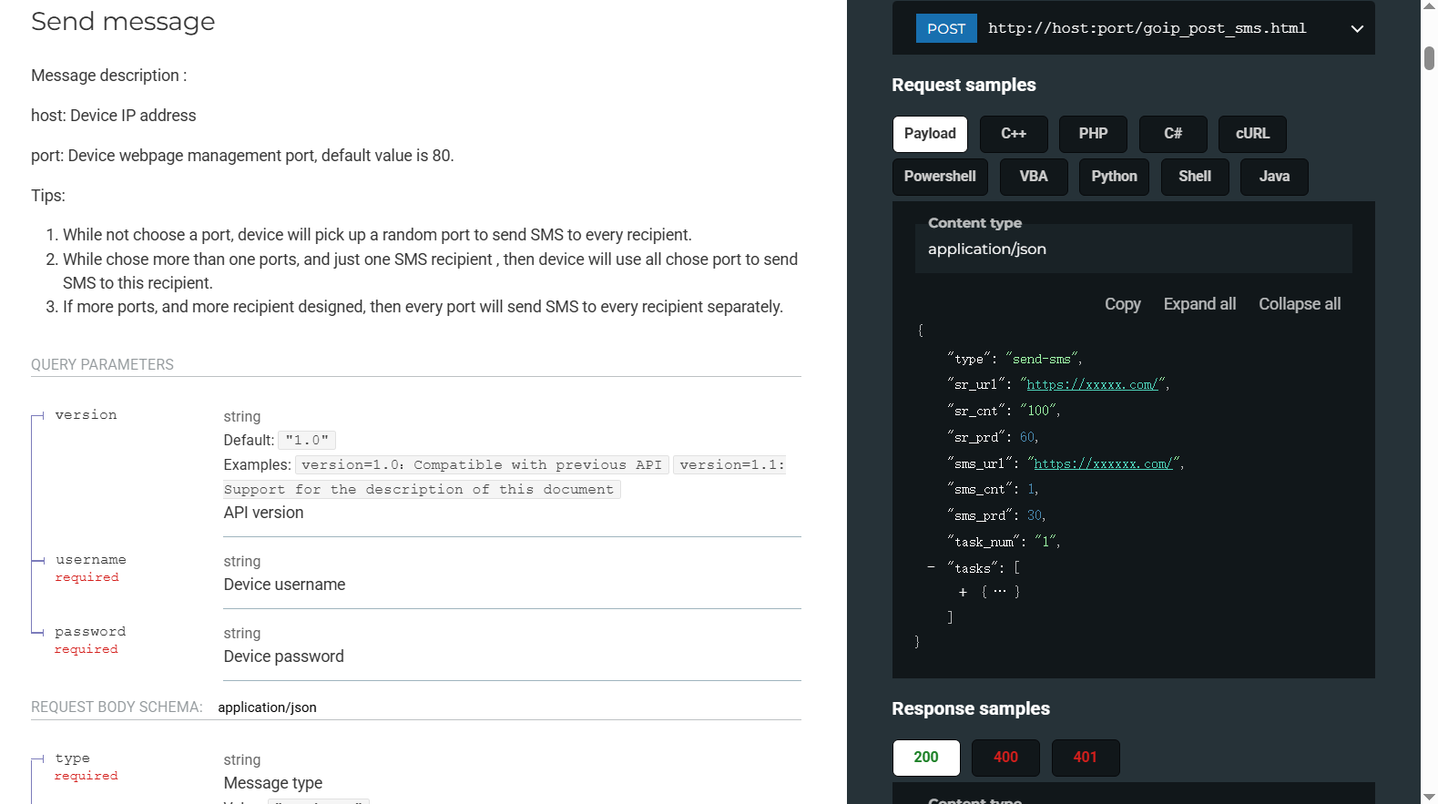The height and width of the screenshot is (804, 1438).
Task: Open the sms_url https://xxxxxx.com/ link
Action: click(x=1103, y=464)
